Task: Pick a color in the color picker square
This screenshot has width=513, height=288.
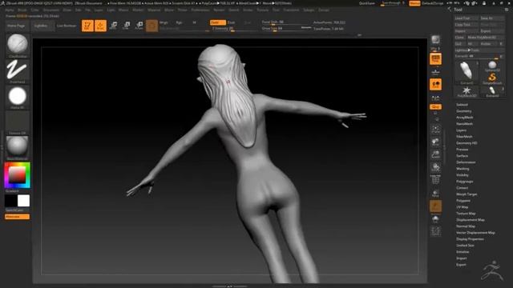Action: (x=17, y=175)
